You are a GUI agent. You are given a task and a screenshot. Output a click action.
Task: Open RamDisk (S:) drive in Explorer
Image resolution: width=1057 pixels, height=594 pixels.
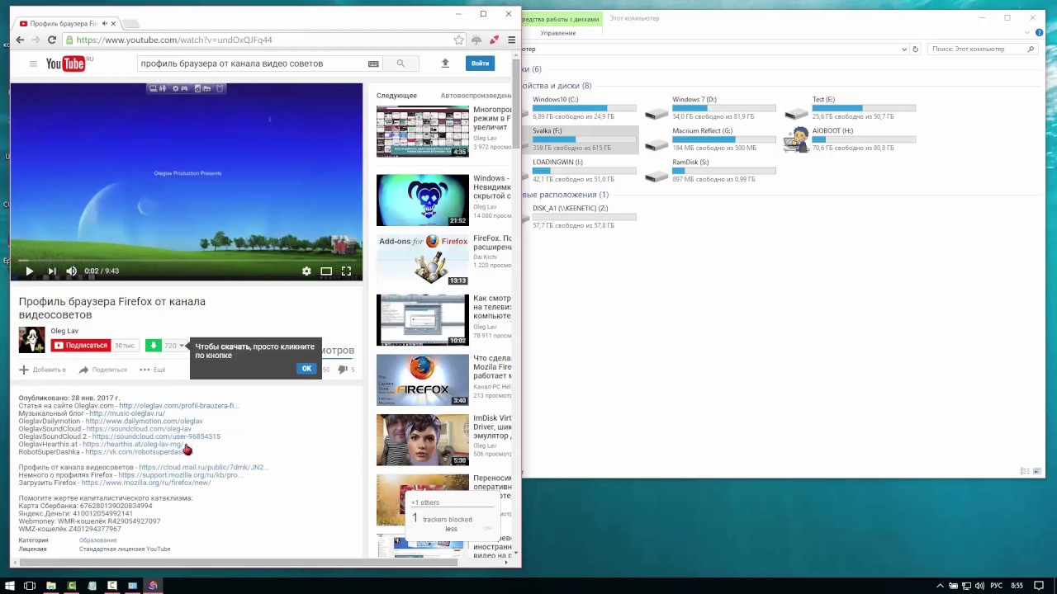click(711, 171)
